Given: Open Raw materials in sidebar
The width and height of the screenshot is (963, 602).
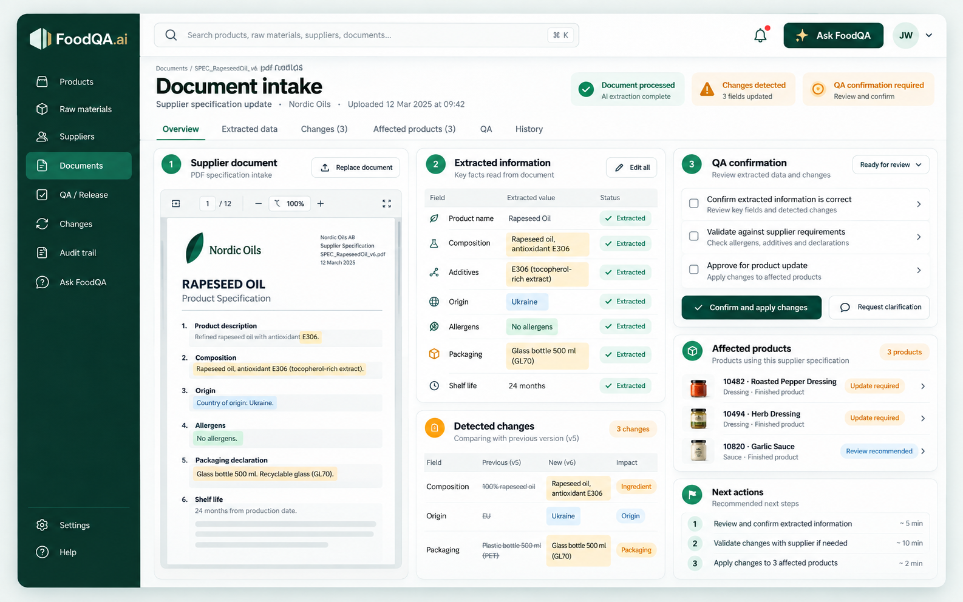Looking at the screenshot, I should (79, 109).
